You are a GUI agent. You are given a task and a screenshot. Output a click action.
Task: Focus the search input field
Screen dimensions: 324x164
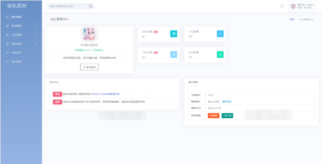pos(68,6)
